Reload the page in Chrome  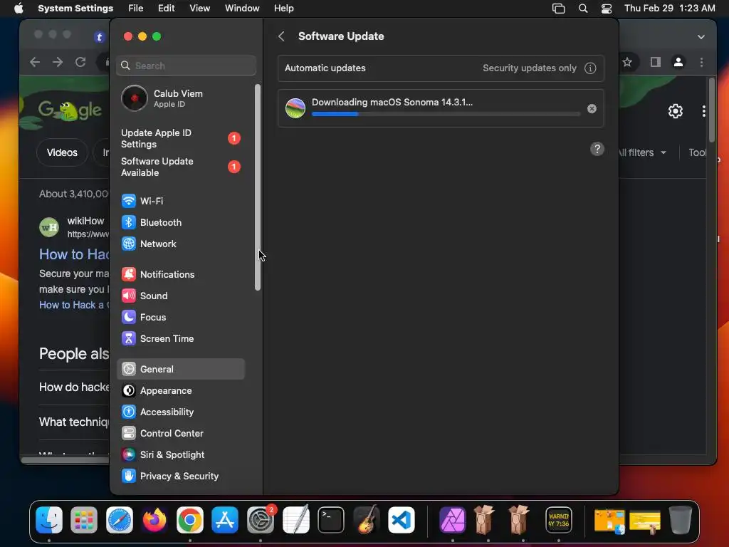click(80, 62)
